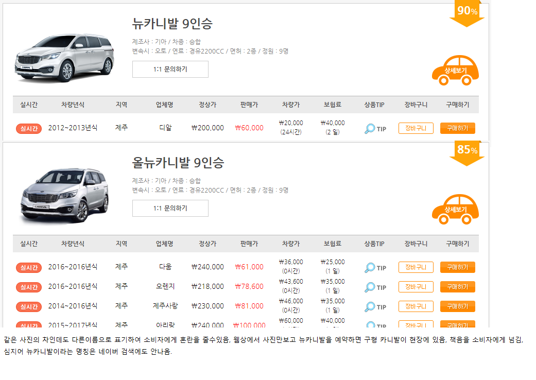Add 오렌지 listing to 장바구니
This screenshot has width=536, height=380.
pos(416,286)
